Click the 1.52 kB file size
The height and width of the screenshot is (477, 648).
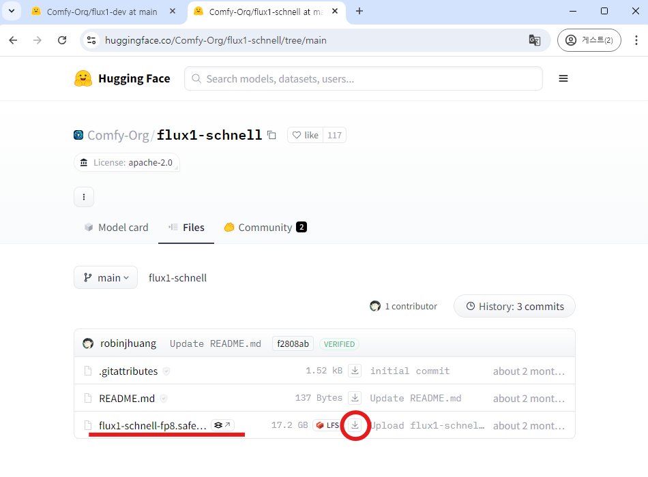point(324,371)
